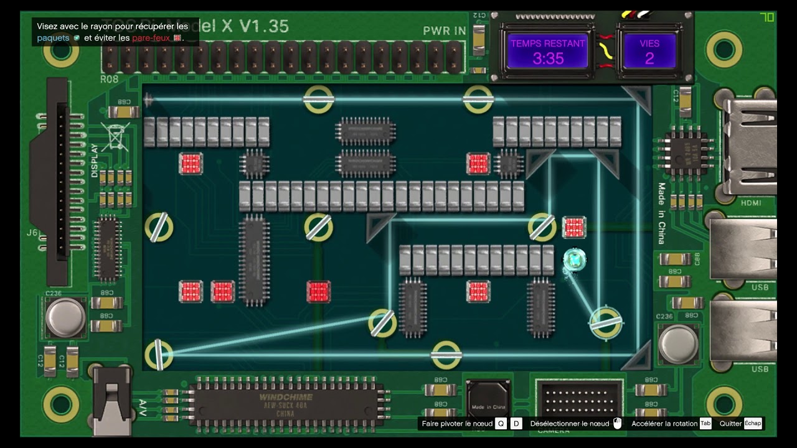This screenshot has height=448, width=797.
Task: Click the TEMPS RESTANT 3:35 display
Action: (x=548, y=51)
